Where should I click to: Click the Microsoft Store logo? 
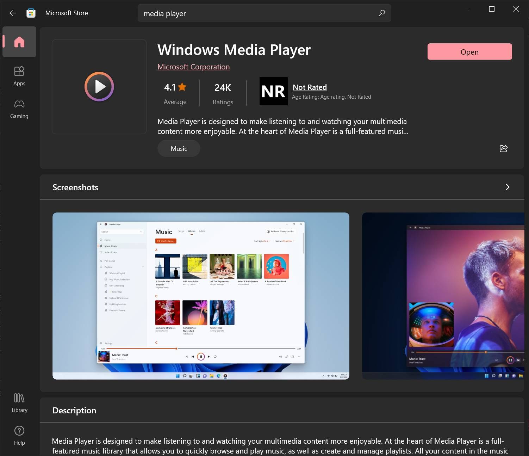coord(31,13)
